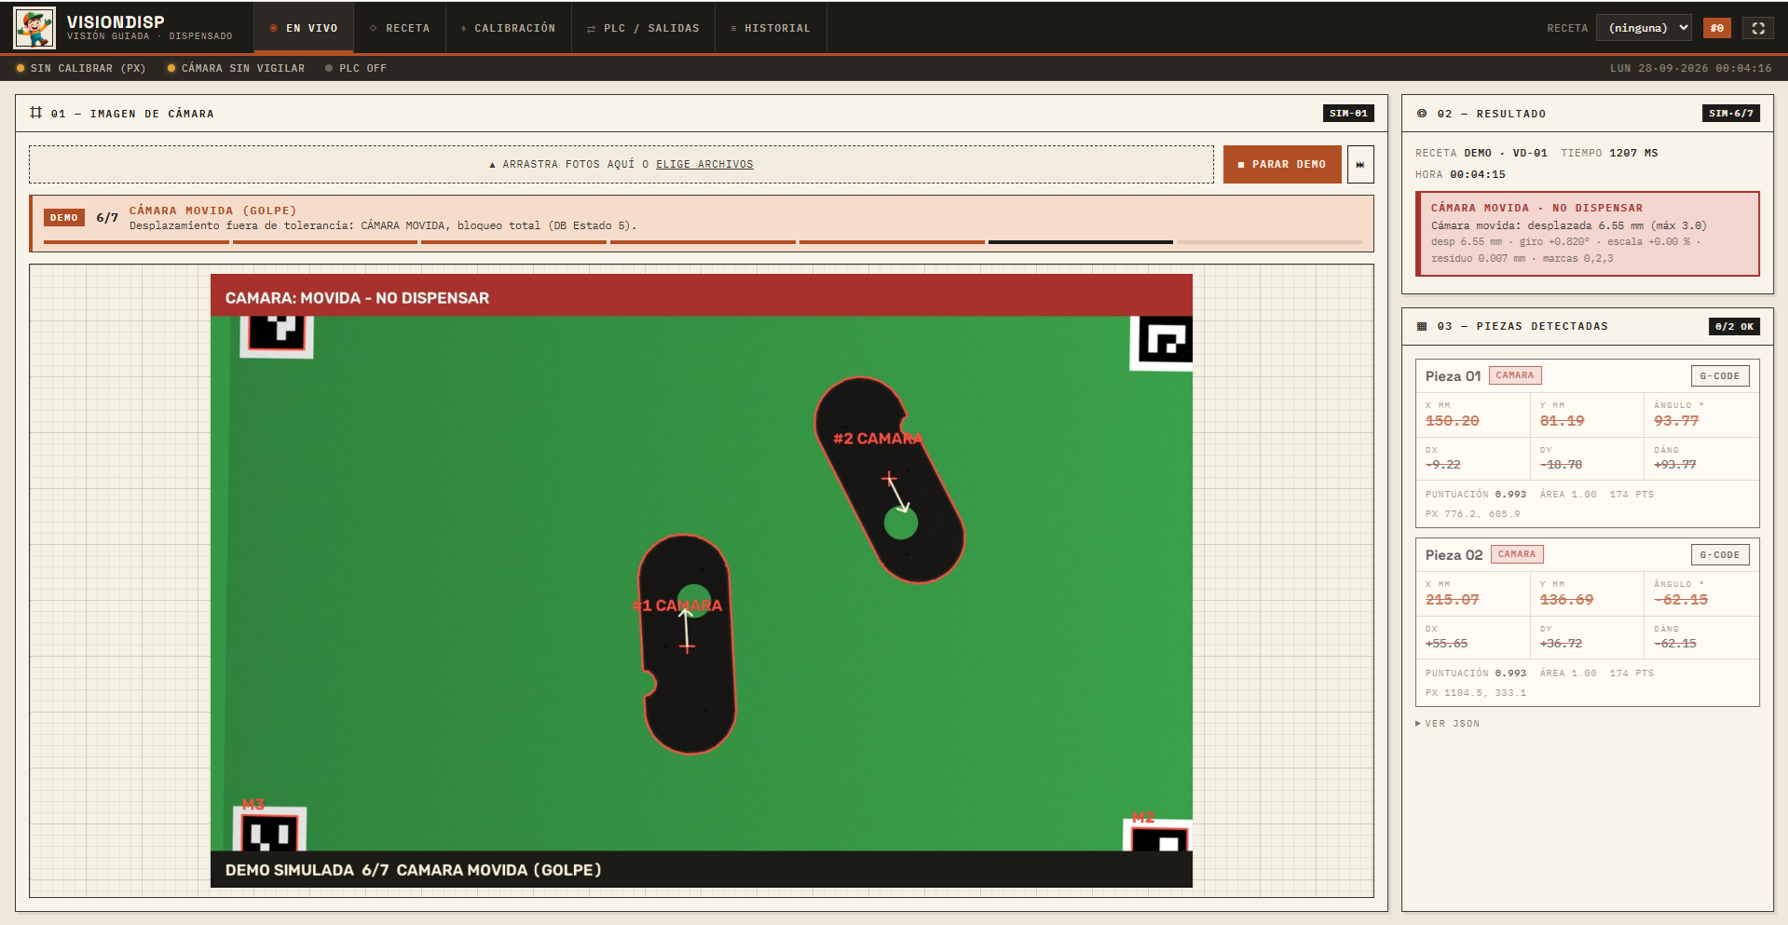Viewport: 1788px width, 925px height.
Task: Click the photo drop zone area
Action: point(621,164)
